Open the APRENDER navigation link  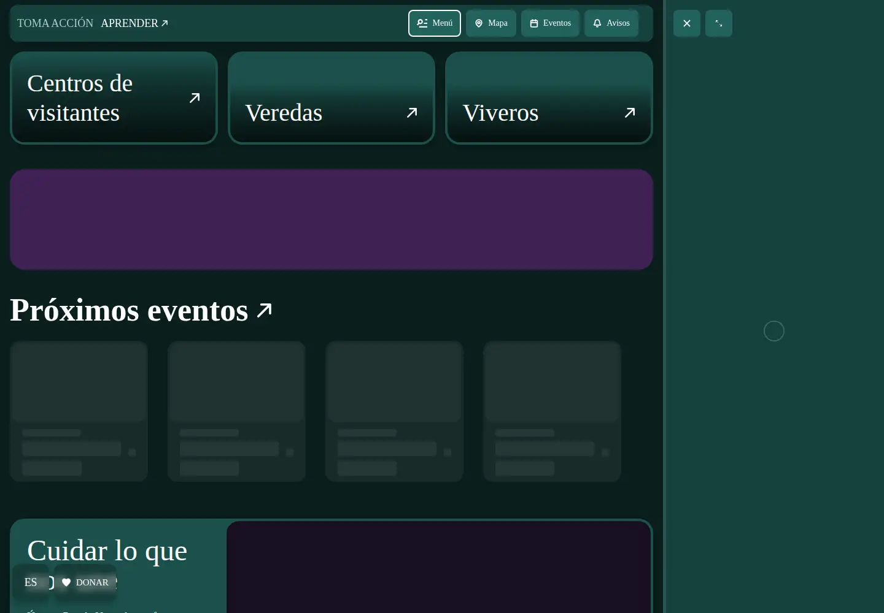point(134,23)
